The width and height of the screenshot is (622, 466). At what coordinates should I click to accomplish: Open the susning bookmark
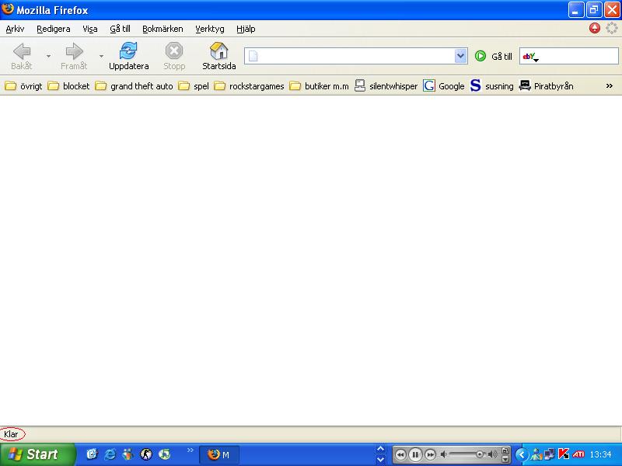491,85
